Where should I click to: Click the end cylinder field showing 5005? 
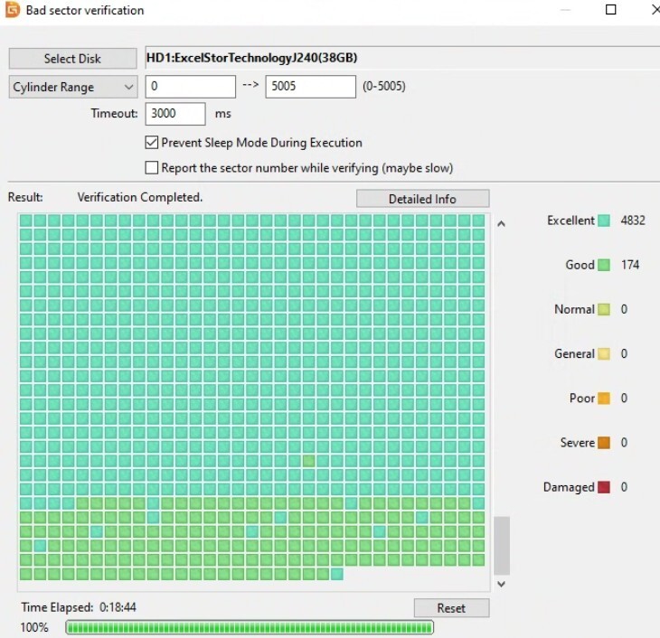310,86
